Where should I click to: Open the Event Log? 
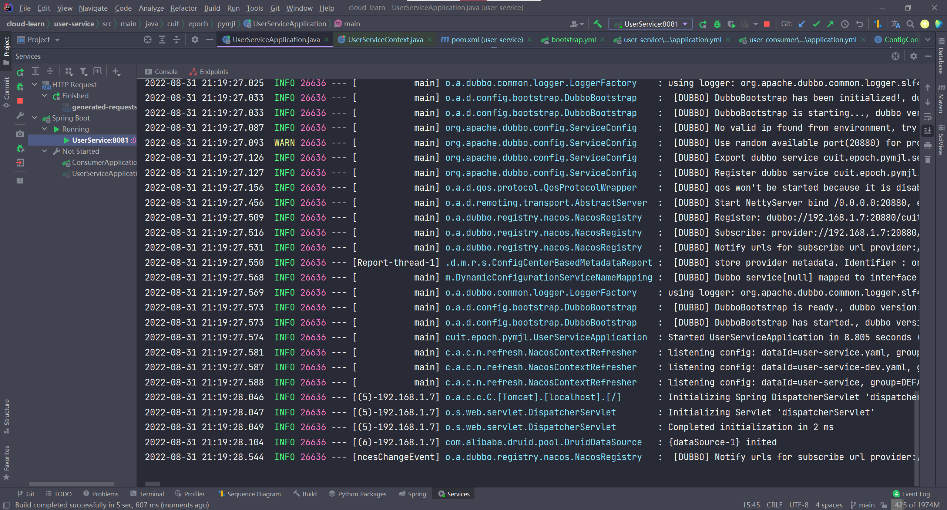[911, 494]
